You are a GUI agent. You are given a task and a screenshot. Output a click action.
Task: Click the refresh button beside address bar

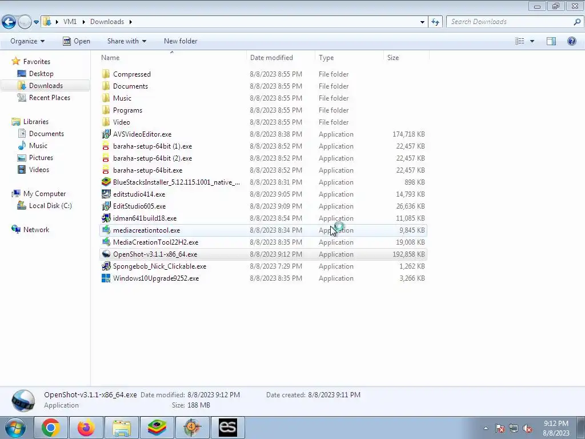pos(435,22)
